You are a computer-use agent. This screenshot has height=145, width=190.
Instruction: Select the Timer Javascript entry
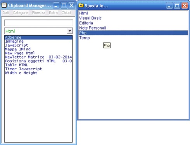click(38, 69)
